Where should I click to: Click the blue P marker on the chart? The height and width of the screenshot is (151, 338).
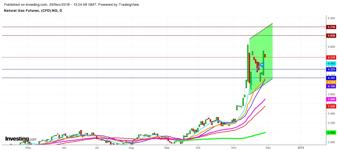[262, 65]
